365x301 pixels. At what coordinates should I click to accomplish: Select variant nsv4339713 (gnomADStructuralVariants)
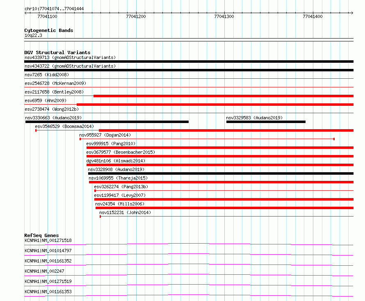(x=70, y=57)
